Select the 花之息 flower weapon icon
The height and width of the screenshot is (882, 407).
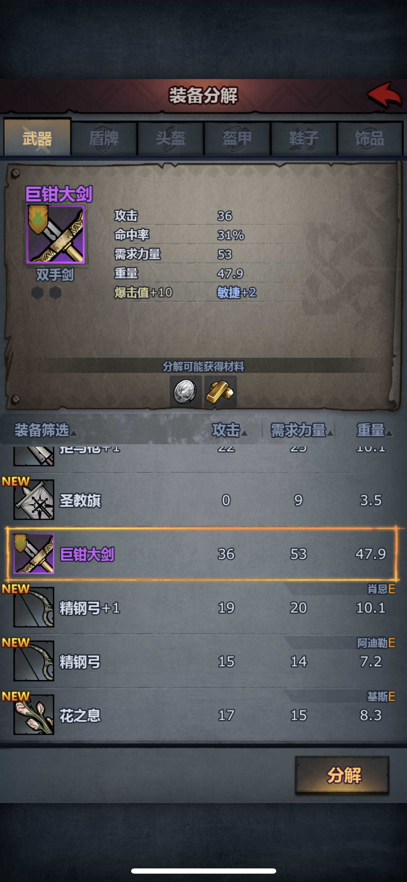click(x=34, y=715)
